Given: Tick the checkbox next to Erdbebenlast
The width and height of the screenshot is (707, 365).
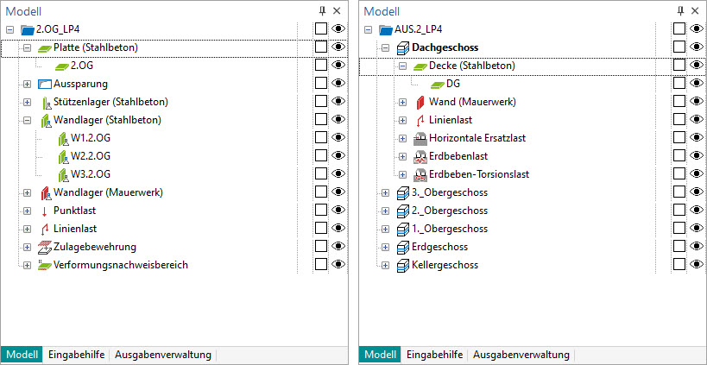Looking at the screenshot, I should click(679, 156).
